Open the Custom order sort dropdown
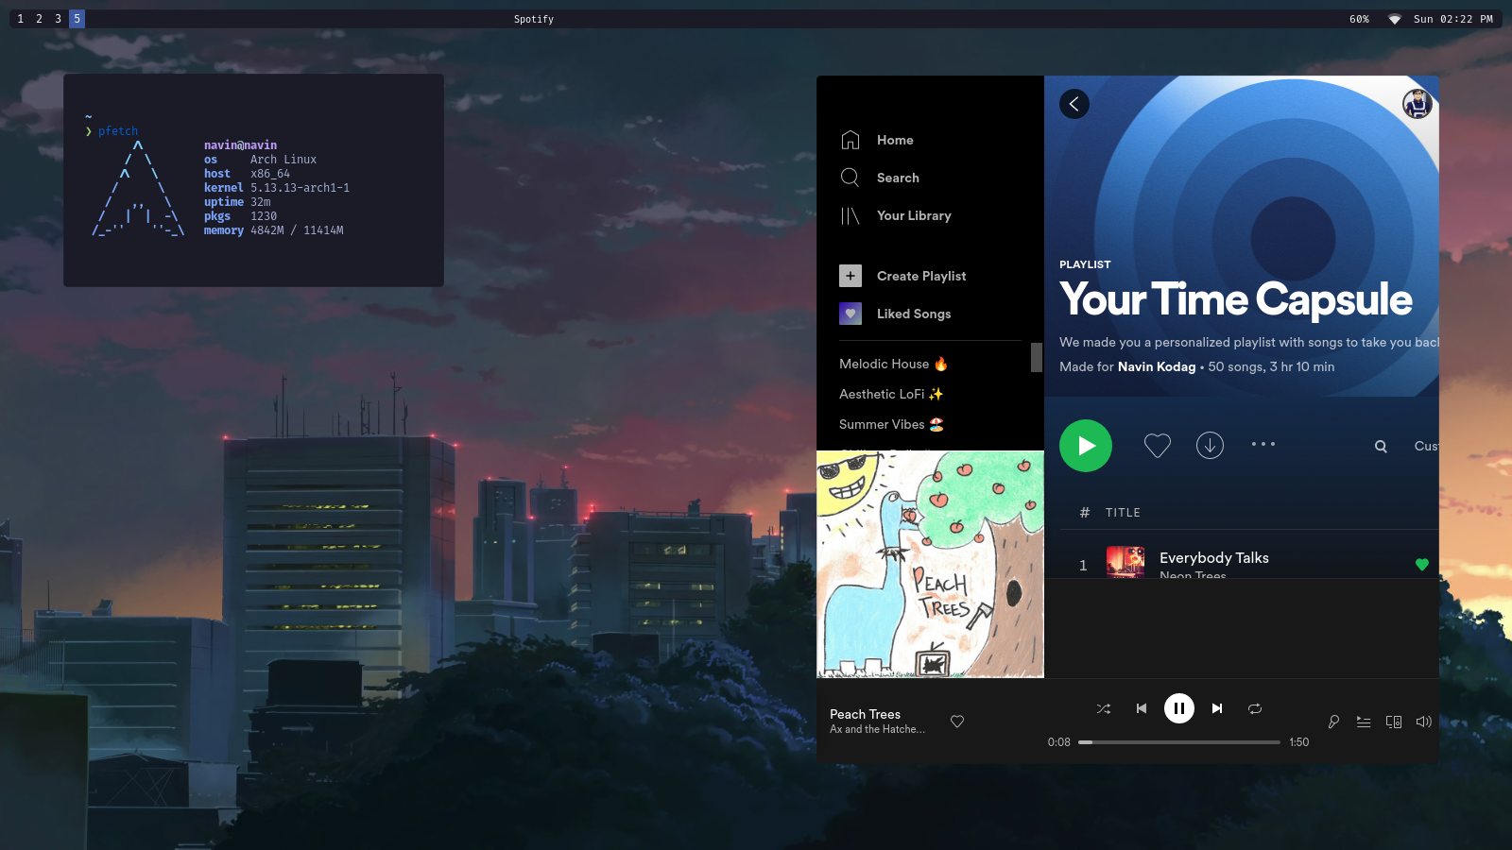The height and width of the screenshot is (850, 1512). point(1426,446)
